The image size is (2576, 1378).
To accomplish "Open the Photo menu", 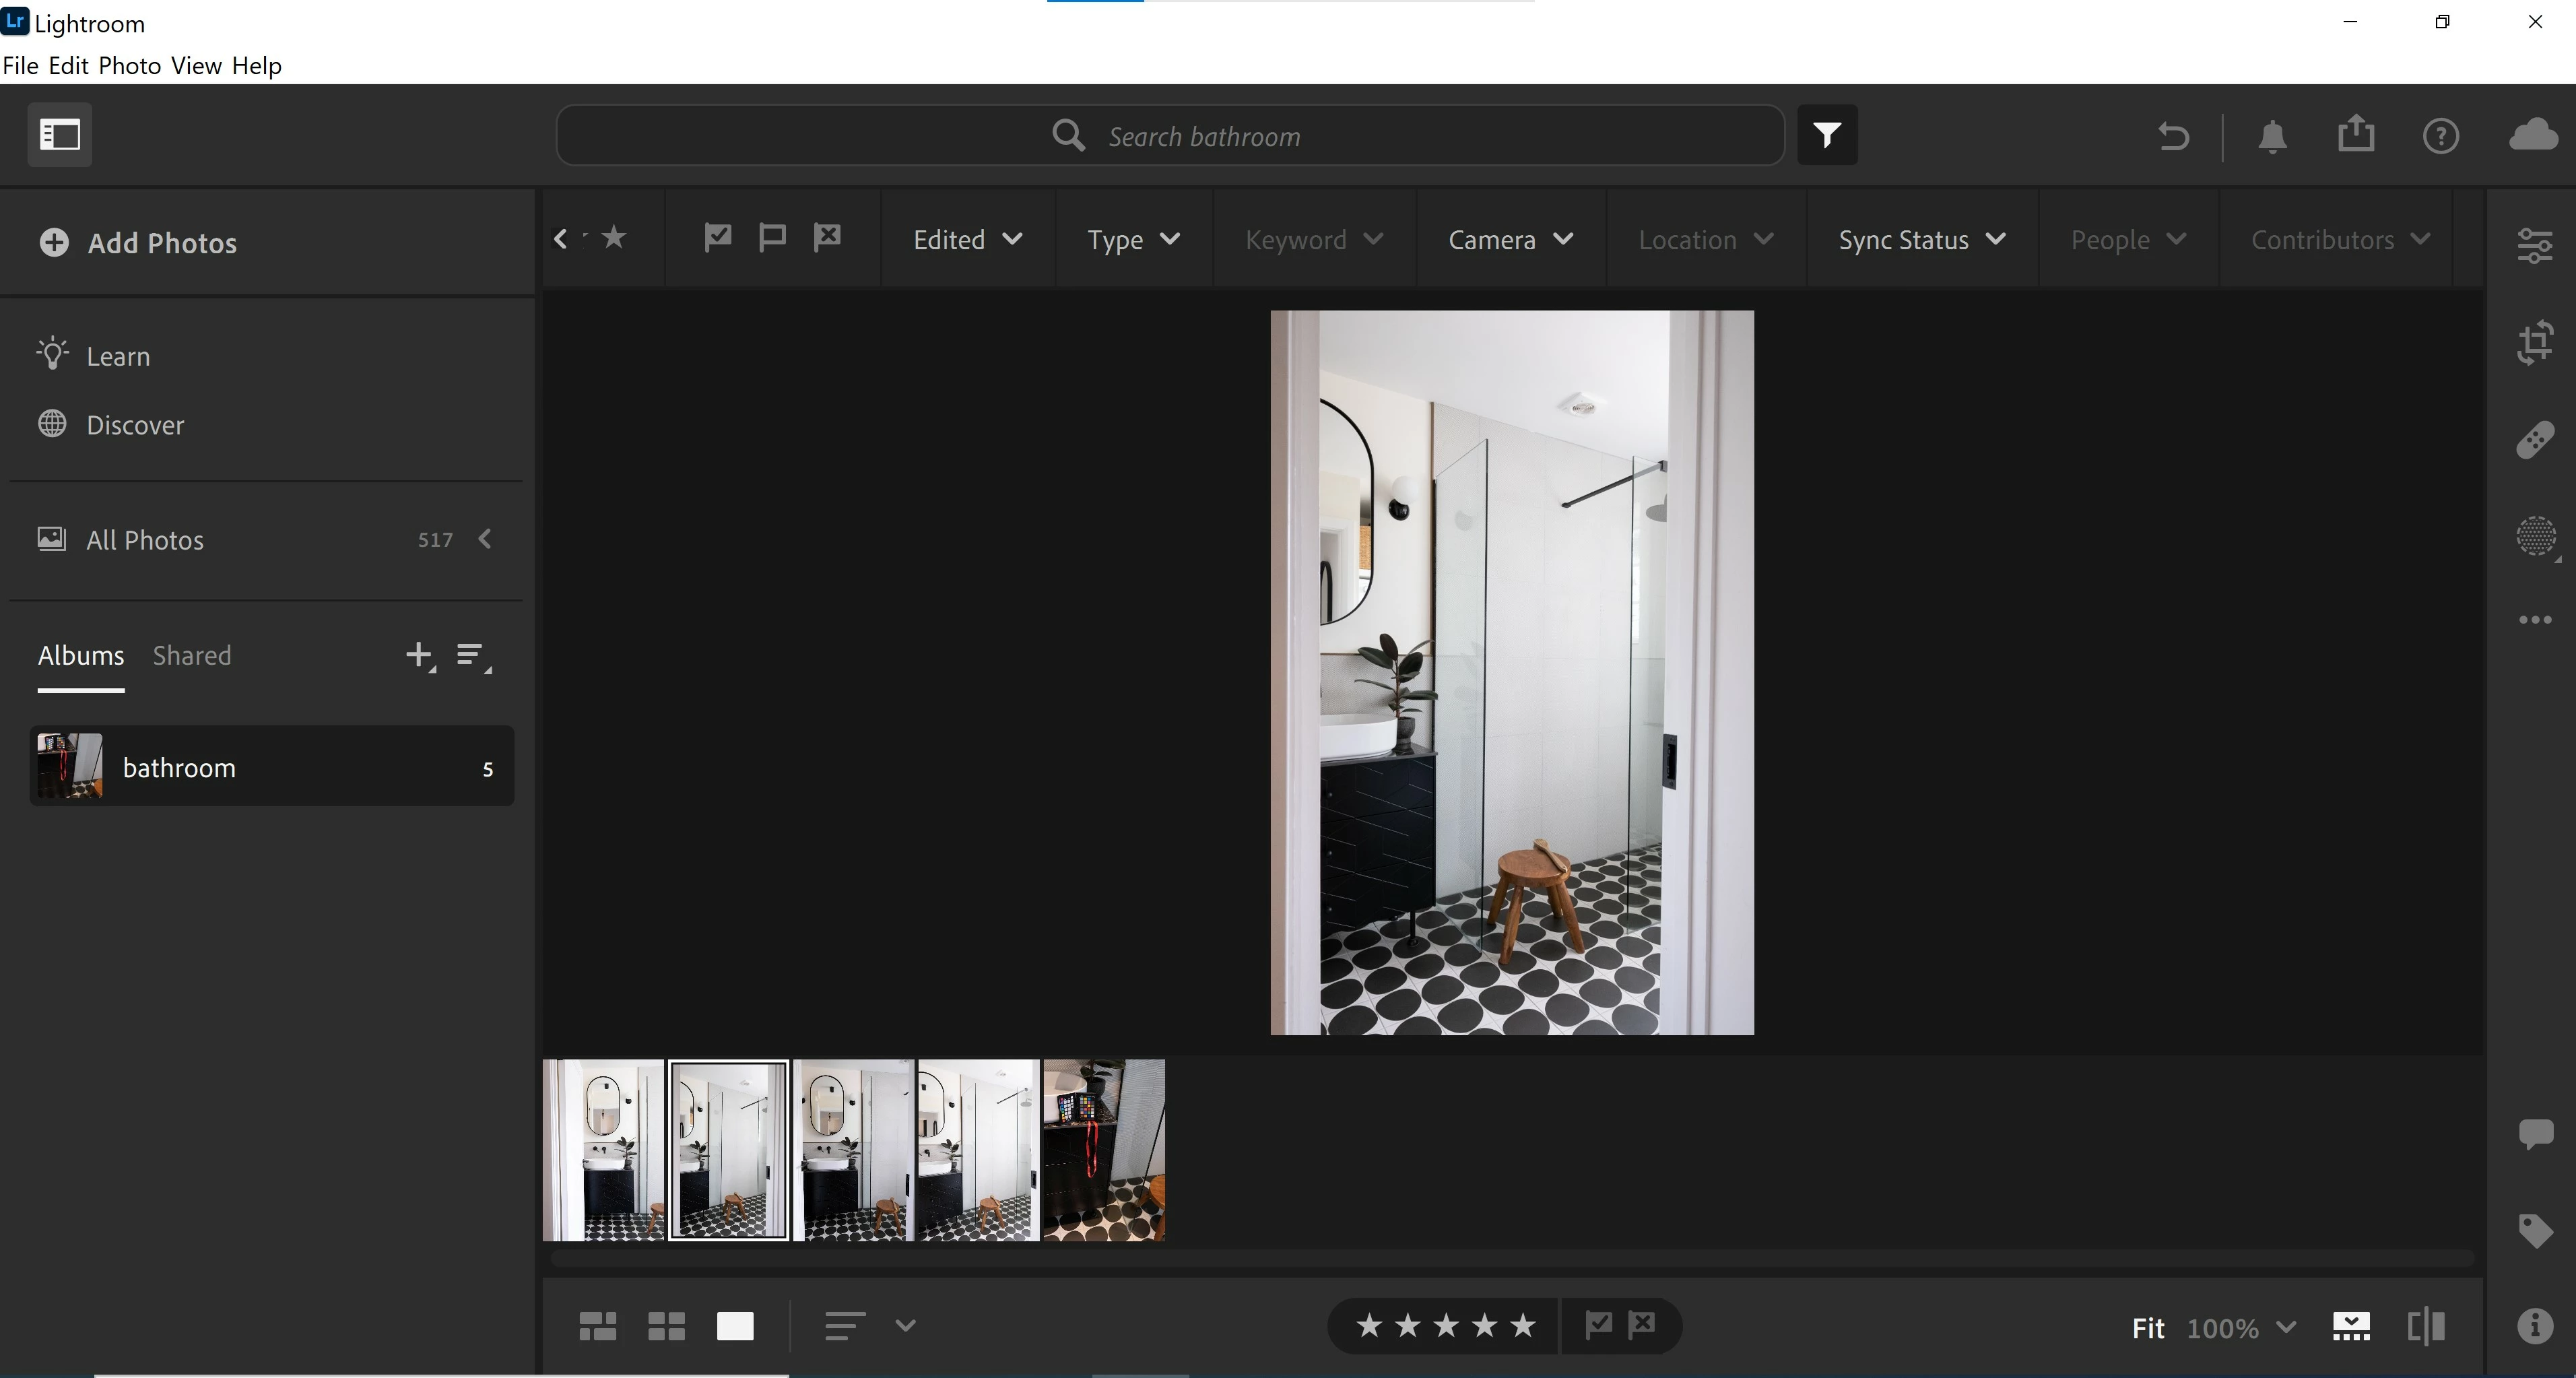I will tap(129, 66).
